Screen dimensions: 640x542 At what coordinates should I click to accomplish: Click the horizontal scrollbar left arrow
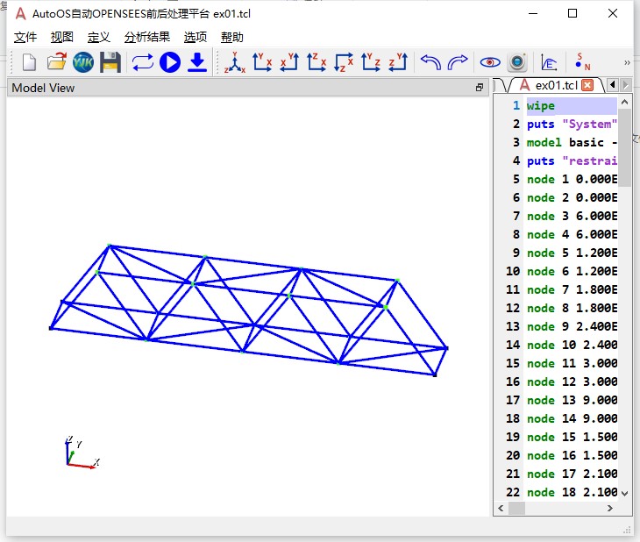(x=501, y=508)
